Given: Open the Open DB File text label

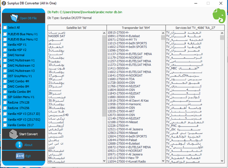Looking at the screenshot, I should click(x=28, y=18).
